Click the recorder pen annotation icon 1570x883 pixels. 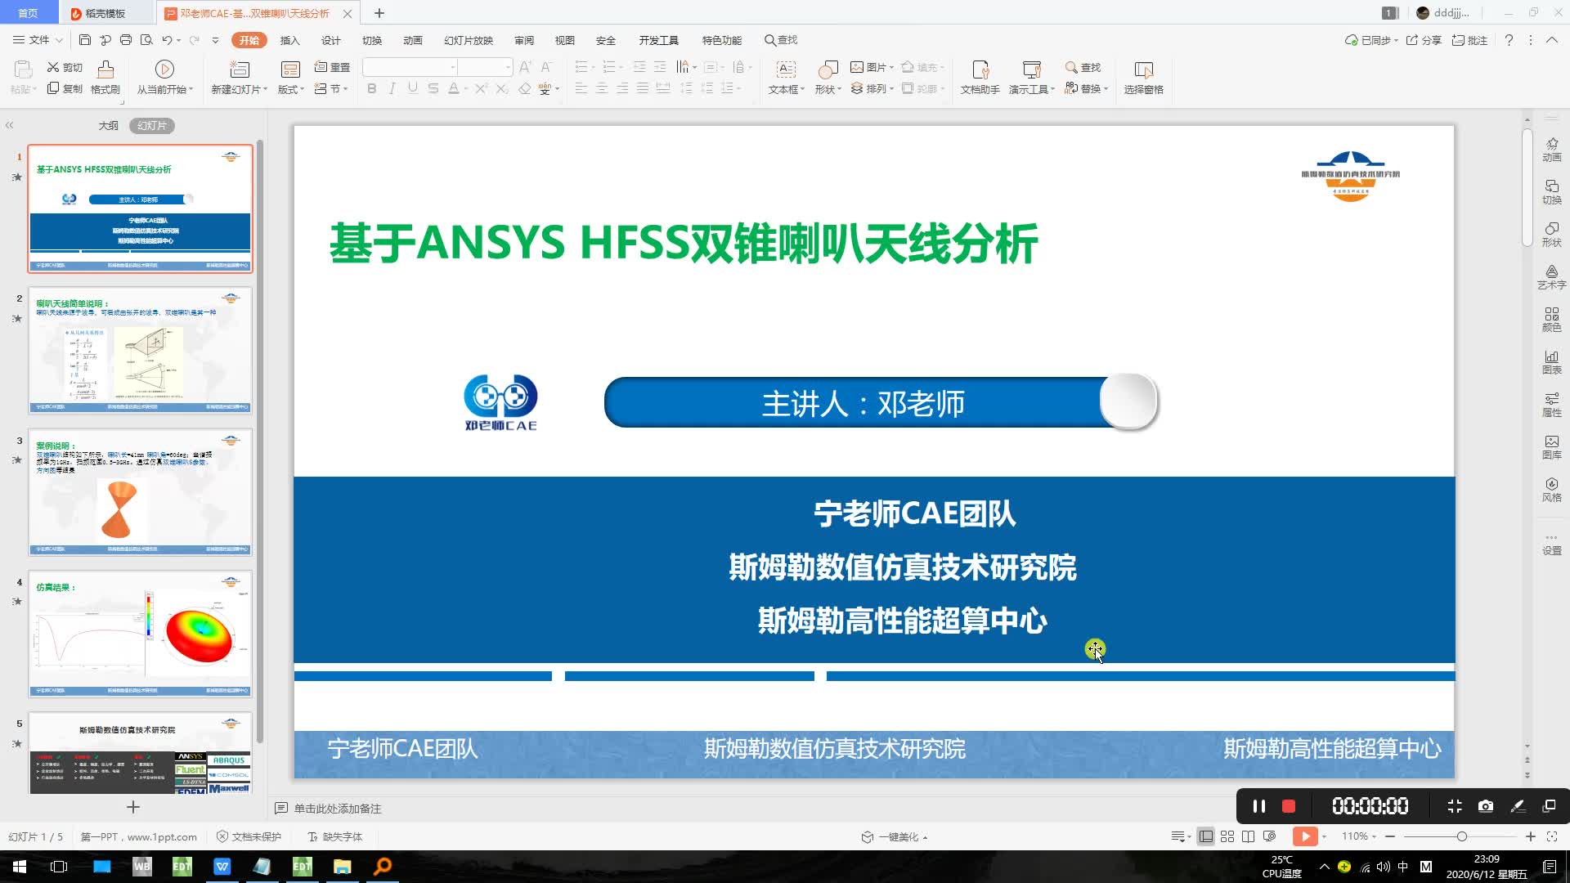pyautogui.click(x=1518, y=806)
